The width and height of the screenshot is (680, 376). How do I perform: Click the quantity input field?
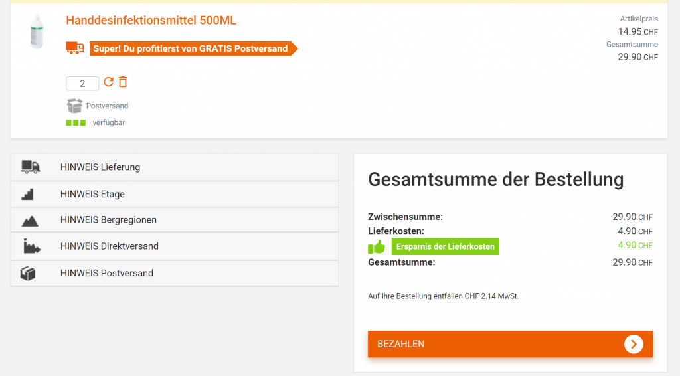pos(82,84)
